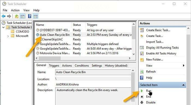The width and height of the screenshot is (191, 105).
Task: Sort tasks by the Name column header
Action: [x=53, y=25]
